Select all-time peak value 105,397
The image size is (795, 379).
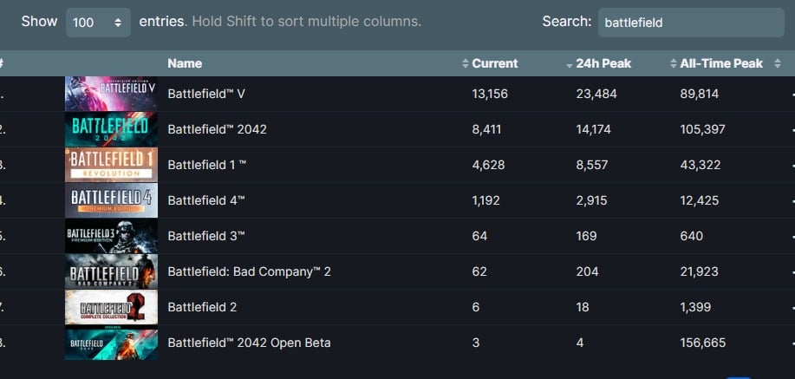click(702, 129)
